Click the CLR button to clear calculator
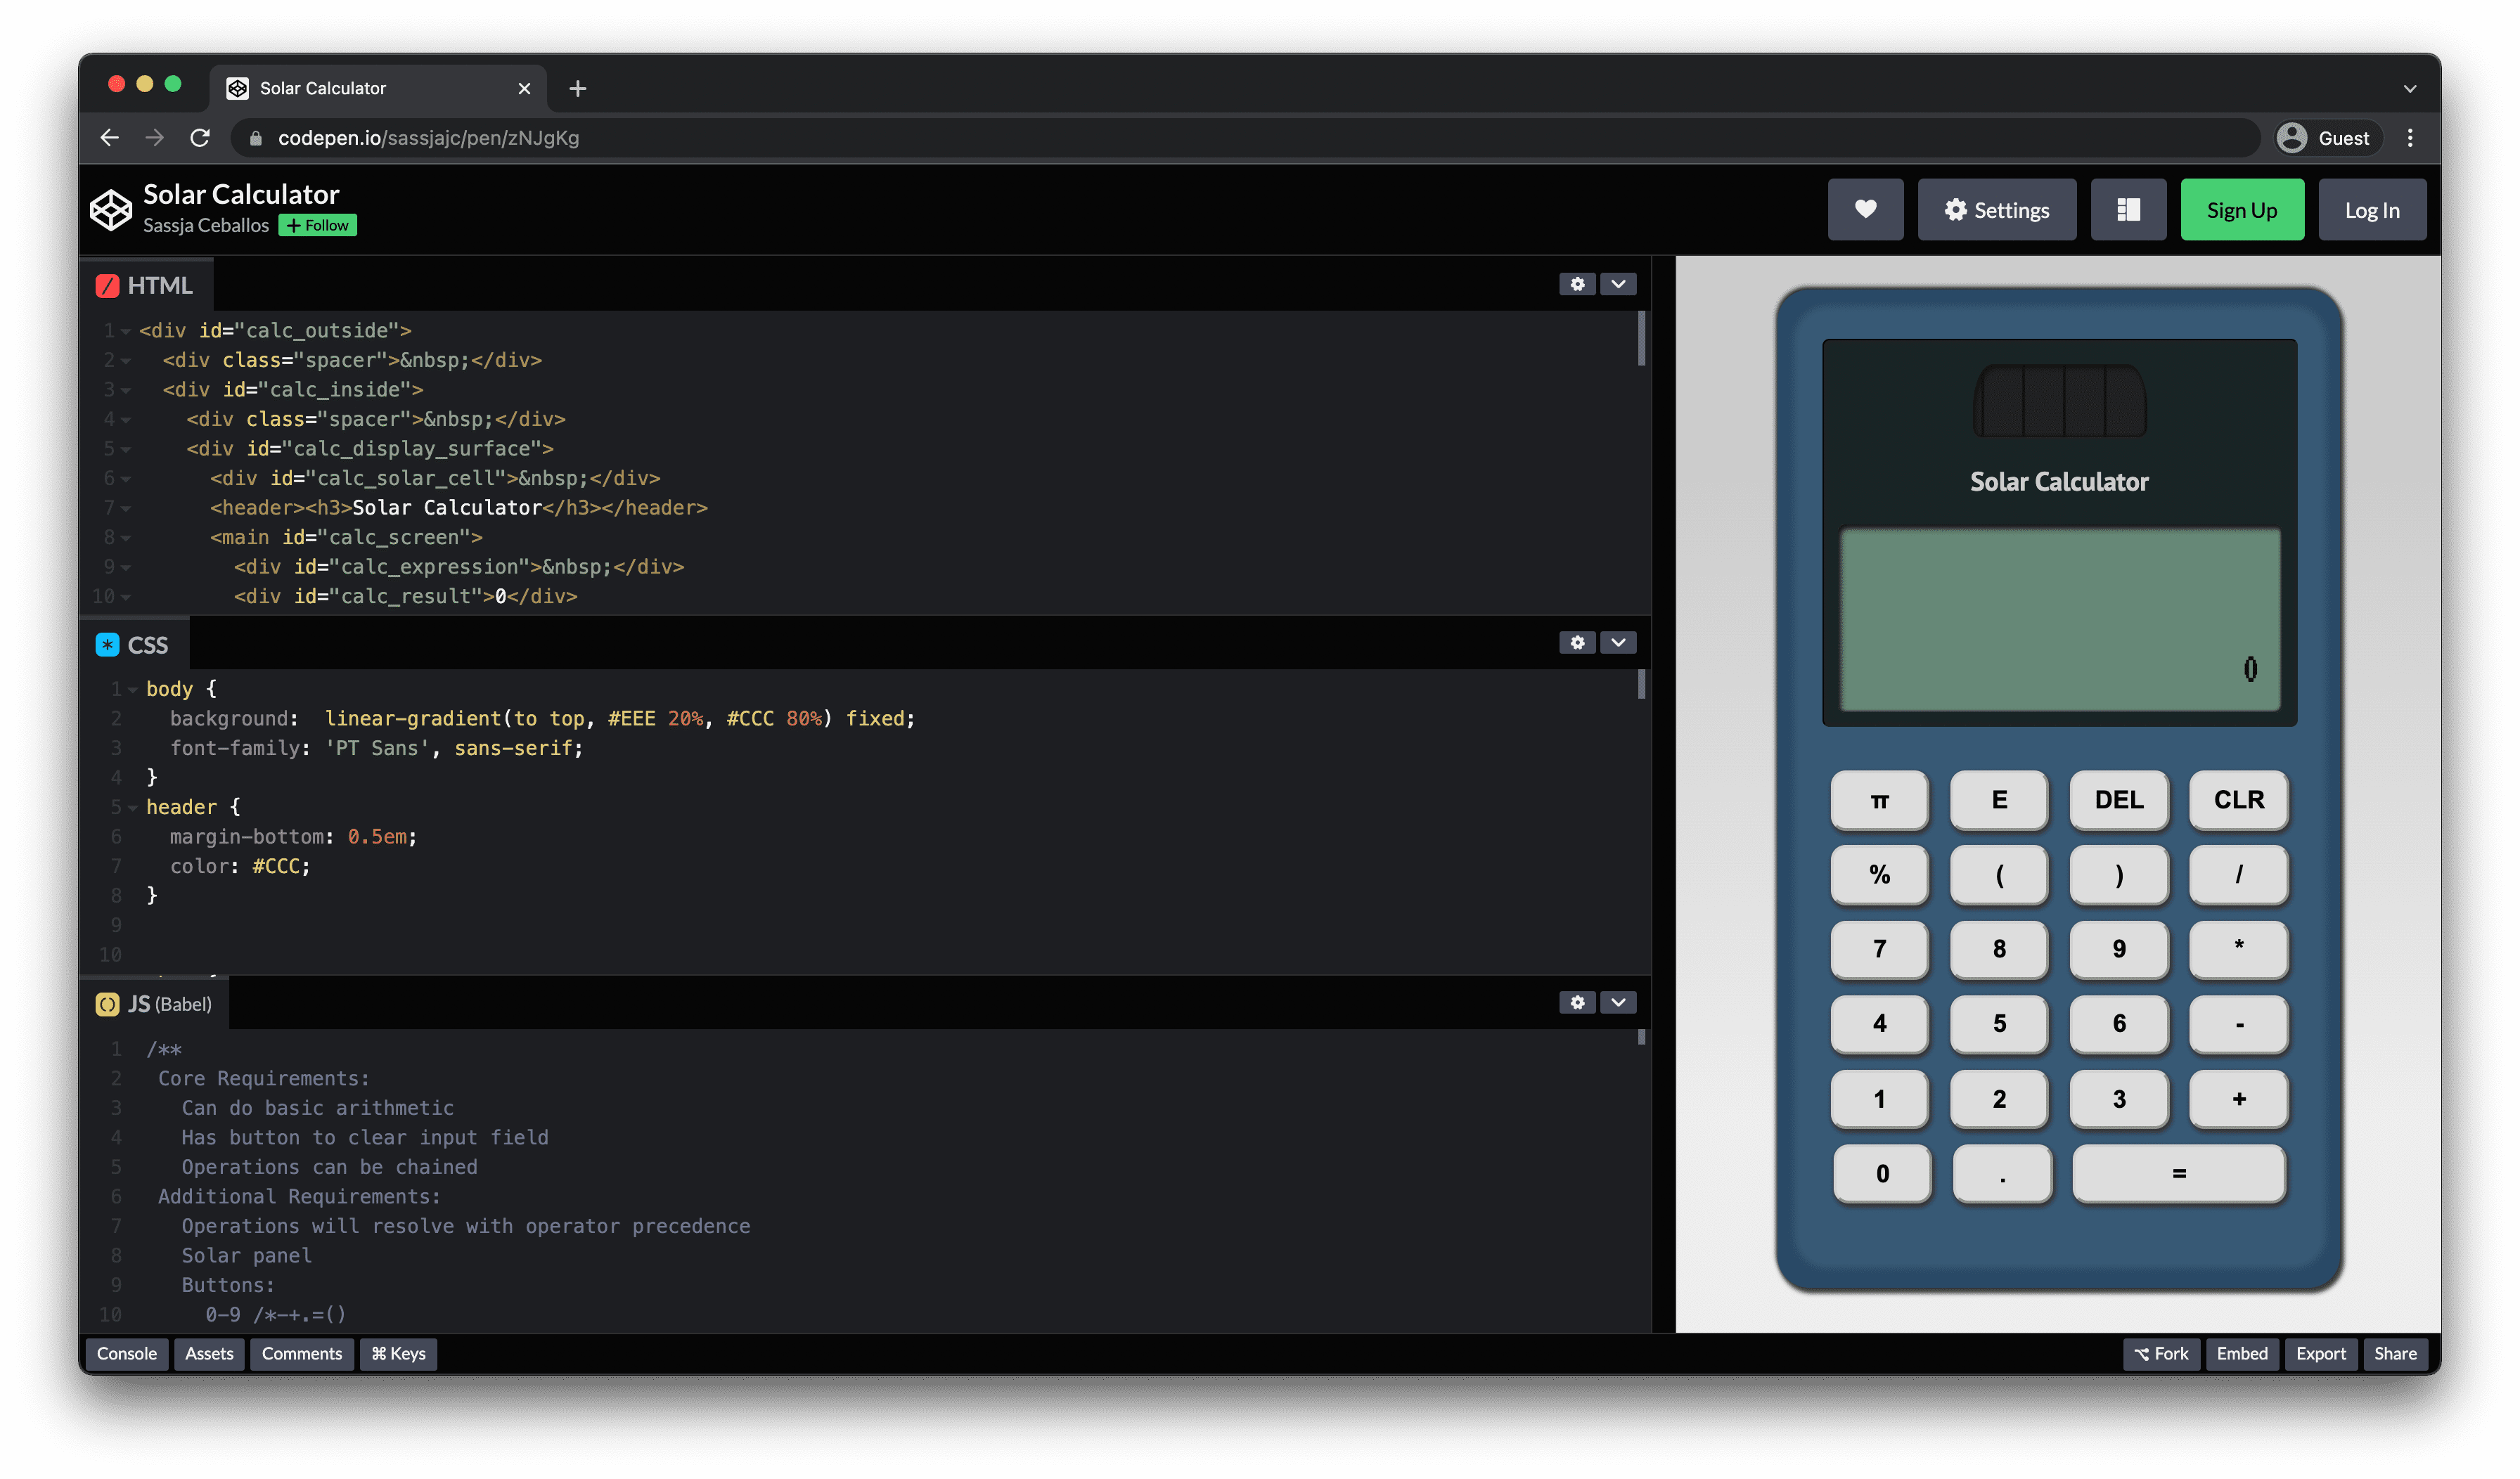This screenshot has height=1479, width=2520. click(2237, 799)
